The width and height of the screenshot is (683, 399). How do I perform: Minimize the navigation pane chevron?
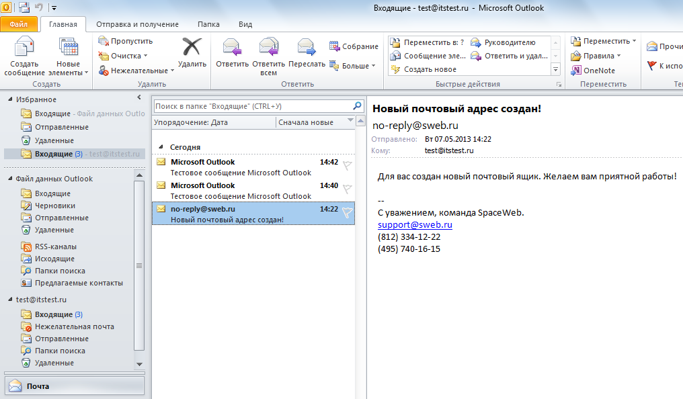point(139,97)
